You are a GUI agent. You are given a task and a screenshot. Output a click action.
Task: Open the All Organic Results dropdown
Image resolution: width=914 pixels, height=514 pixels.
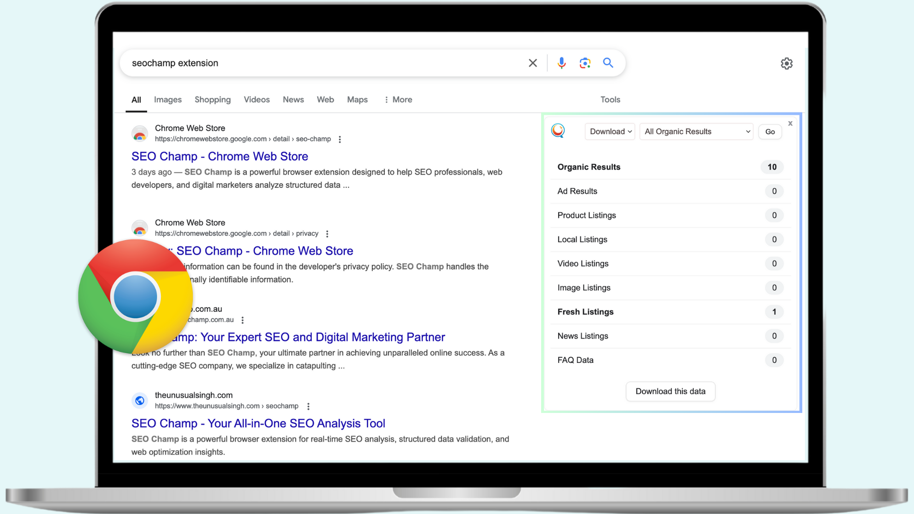pyautogui.click(x=697, y=131)
